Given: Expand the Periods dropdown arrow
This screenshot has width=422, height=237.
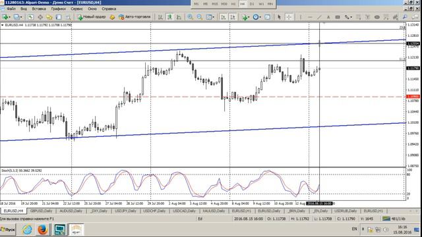Looking at the screenshot, I should [x=260, y=17].
